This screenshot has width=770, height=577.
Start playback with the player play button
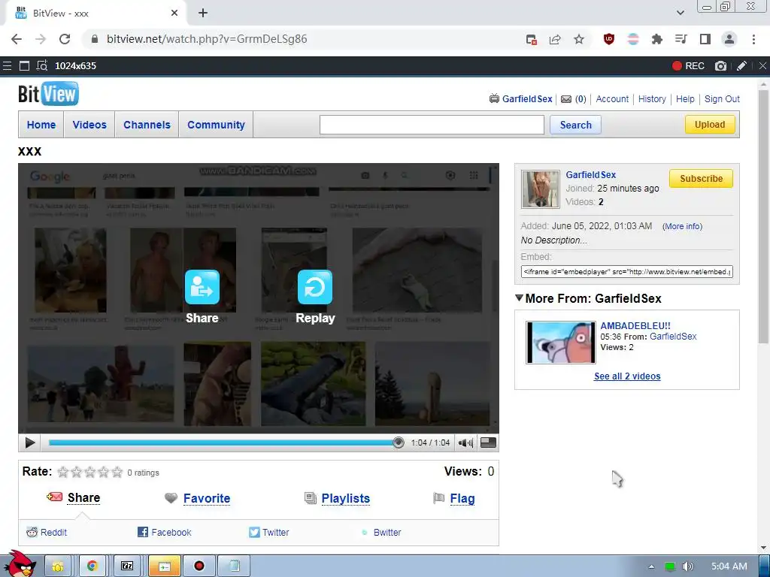coord(30,443)
